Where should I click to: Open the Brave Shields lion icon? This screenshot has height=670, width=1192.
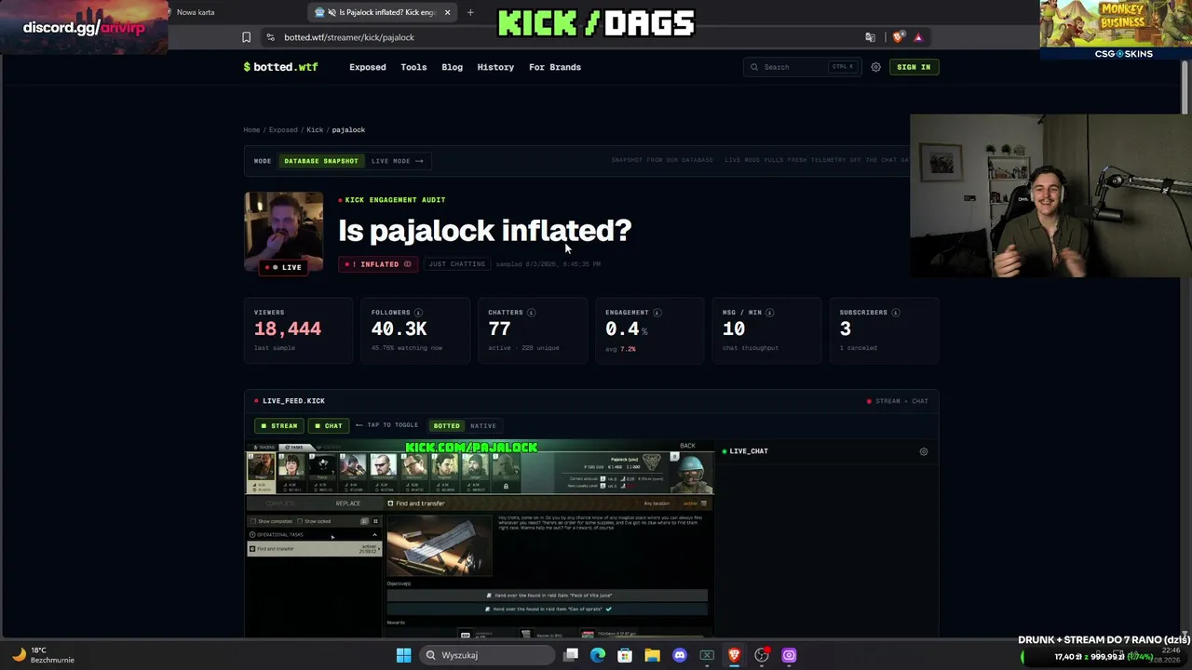[x=898, y=37]
